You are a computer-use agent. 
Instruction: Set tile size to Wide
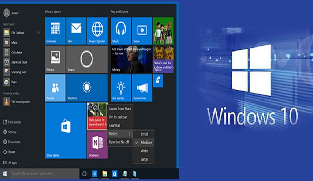[x=144, y=151]
